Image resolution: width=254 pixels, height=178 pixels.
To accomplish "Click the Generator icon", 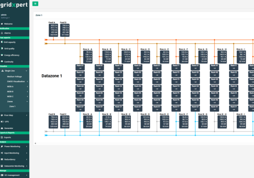I will pyautogui.click(x=2, y=128).
